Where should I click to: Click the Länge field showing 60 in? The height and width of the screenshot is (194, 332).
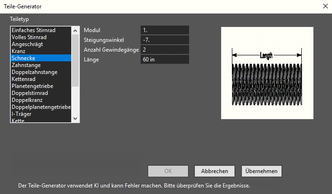click(165, 60)
